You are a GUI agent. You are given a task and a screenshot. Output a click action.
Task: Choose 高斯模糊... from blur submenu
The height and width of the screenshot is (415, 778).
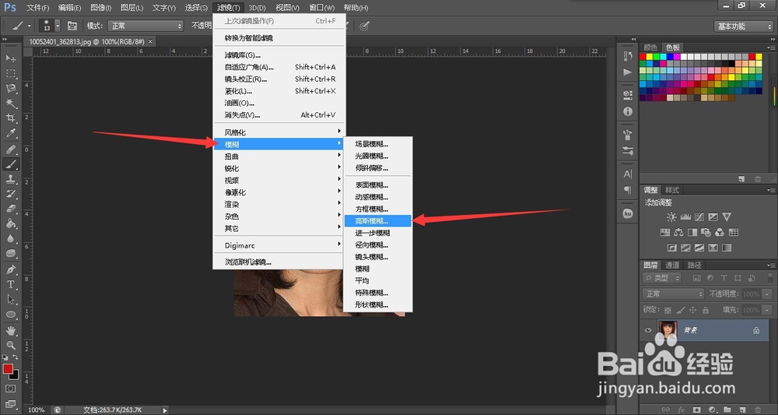click(378, 221)
